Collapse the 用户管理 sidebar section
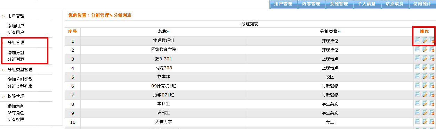 [x=16, y=16]
